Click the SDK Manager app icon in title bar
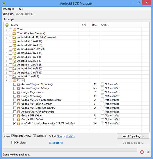 click(x=4, y=3)
